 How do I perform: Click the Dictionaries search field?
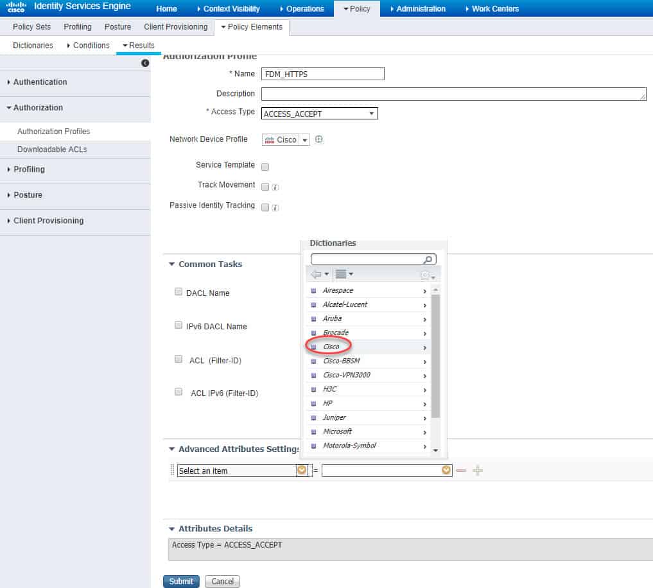373,259
